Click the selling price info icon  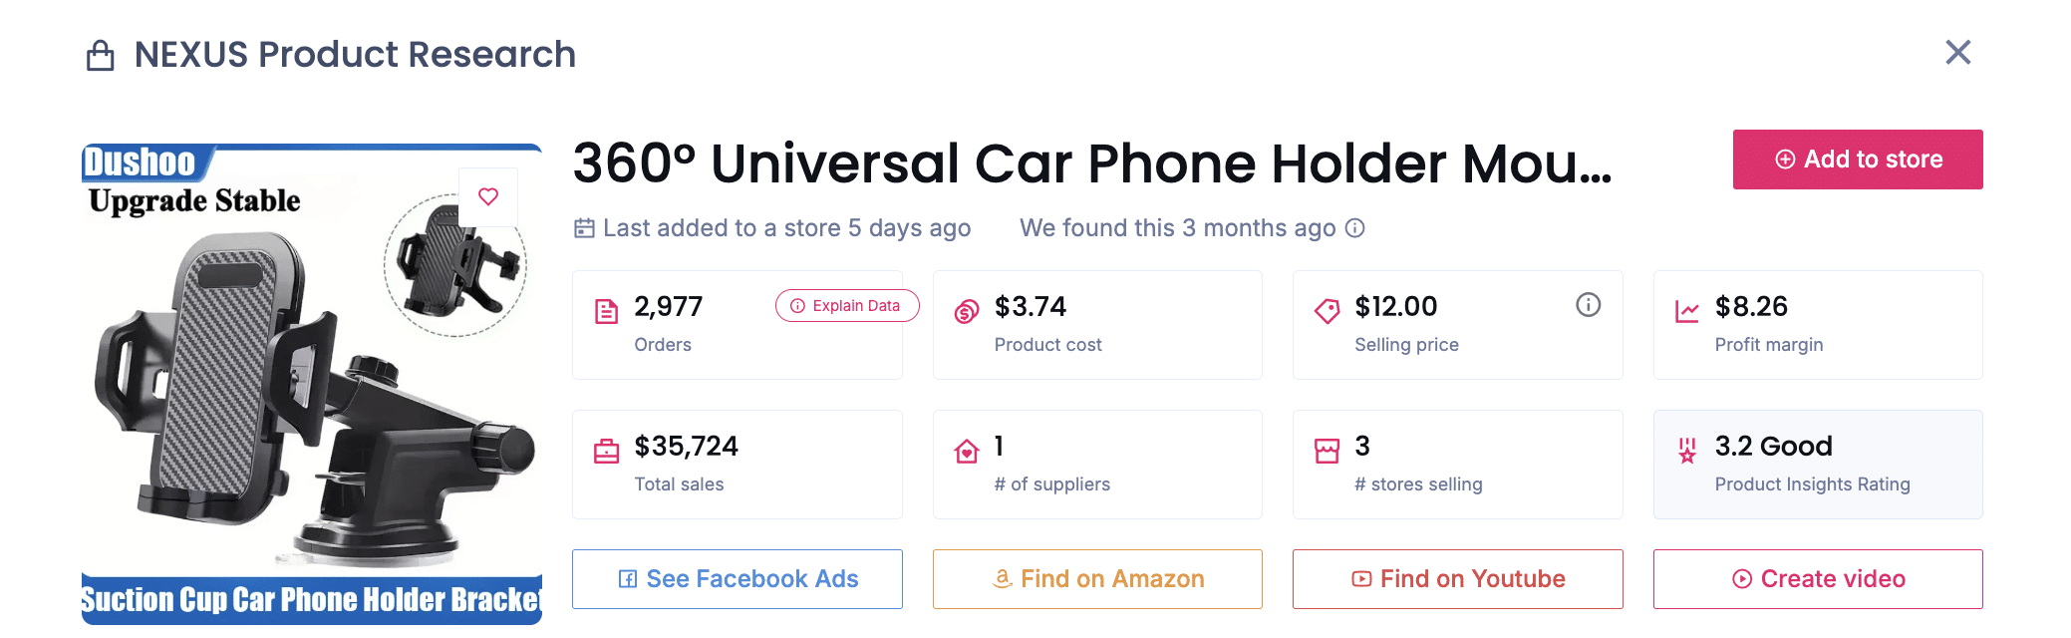pyautogui.click(x=1588, y=305)
